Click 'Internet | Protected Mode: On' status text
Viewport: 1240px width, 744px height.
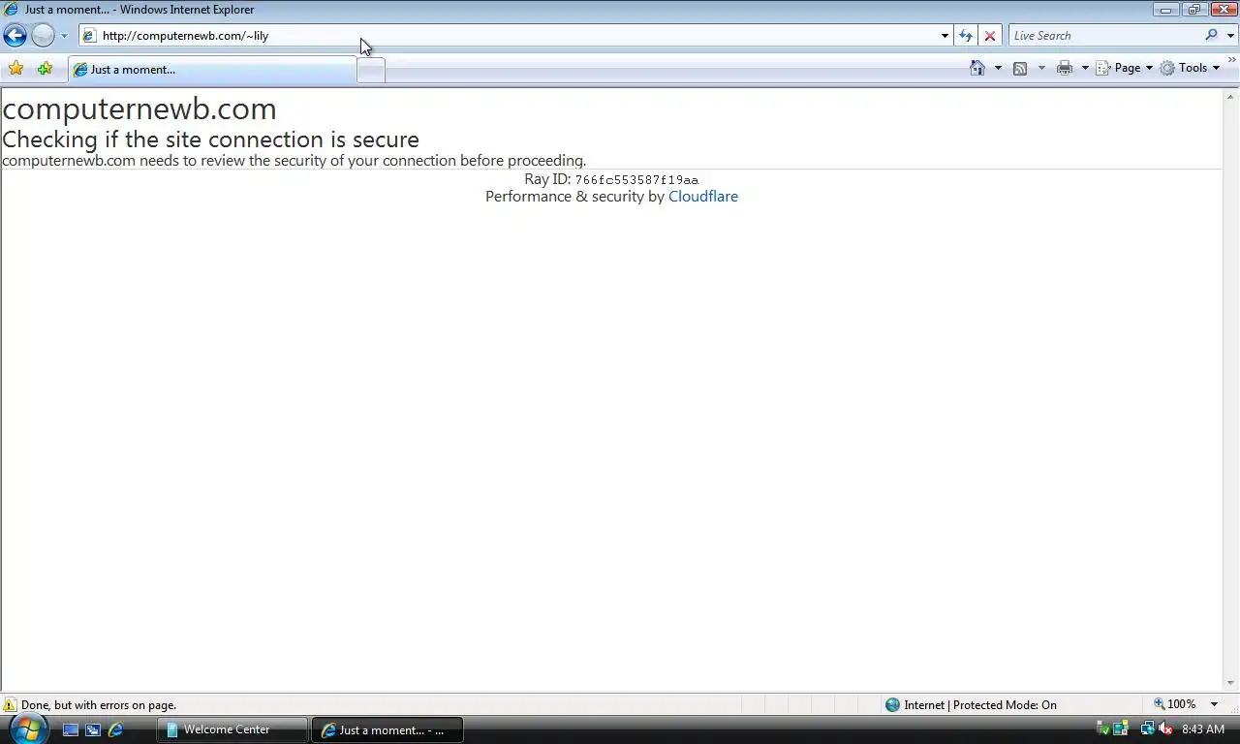pyautogui.click(x=980, y=705)
